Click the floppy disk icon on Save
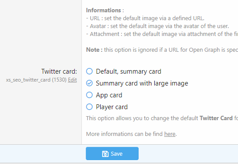This screenshot has height=164, width=238. [105, 154]
